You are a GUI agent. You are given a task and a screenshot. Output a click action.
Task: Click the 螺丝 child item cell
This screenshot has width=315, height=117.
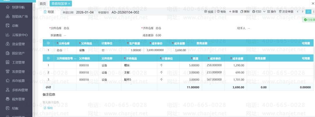139,65
